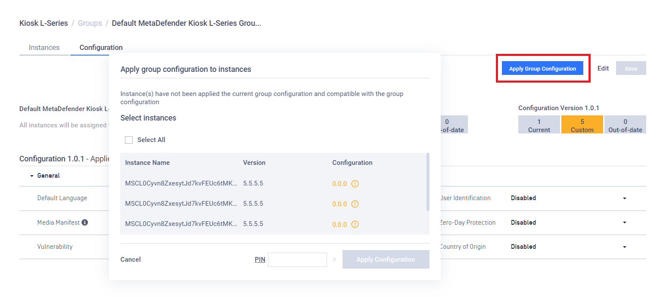Focus the PIN input field

297,260
